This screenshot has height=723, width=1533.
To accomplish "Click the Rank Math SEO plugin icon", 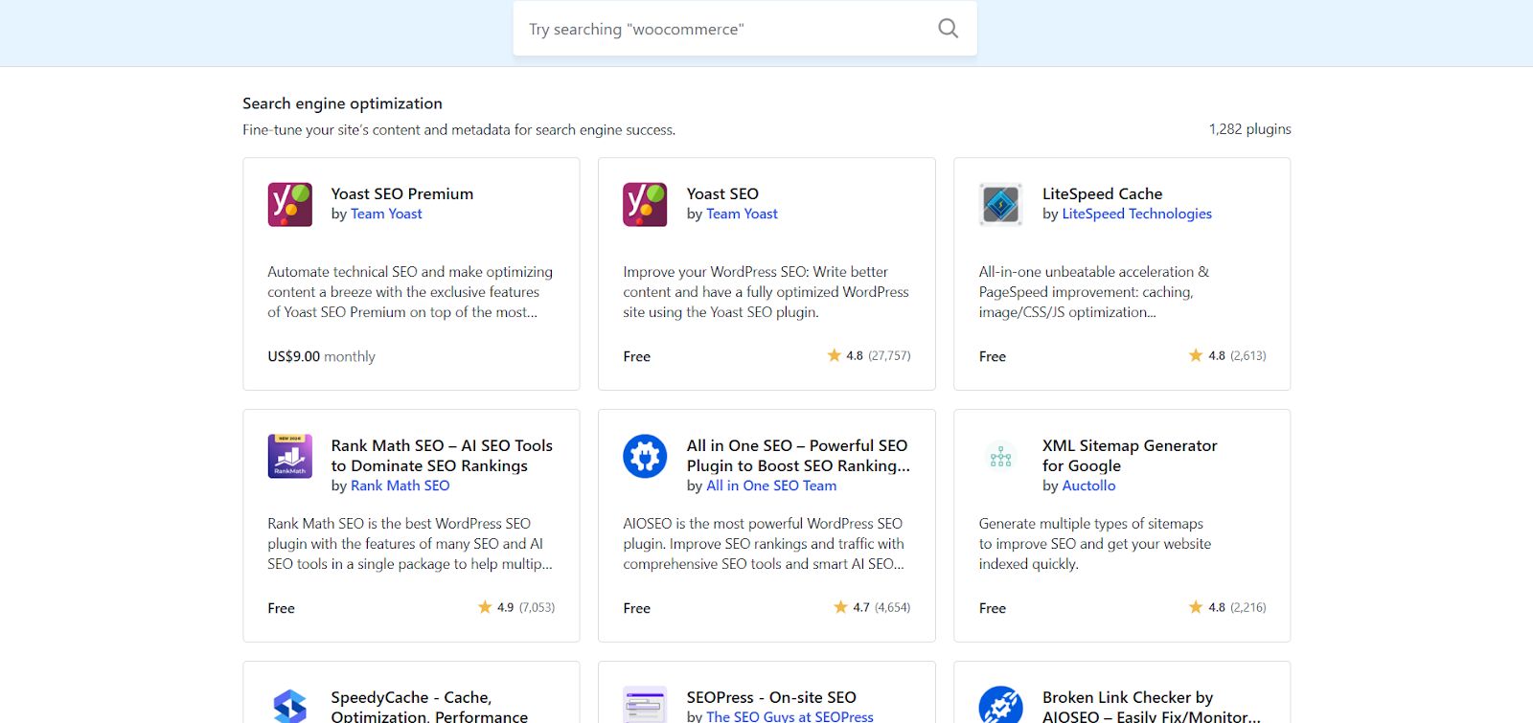I will coord(290,456).
